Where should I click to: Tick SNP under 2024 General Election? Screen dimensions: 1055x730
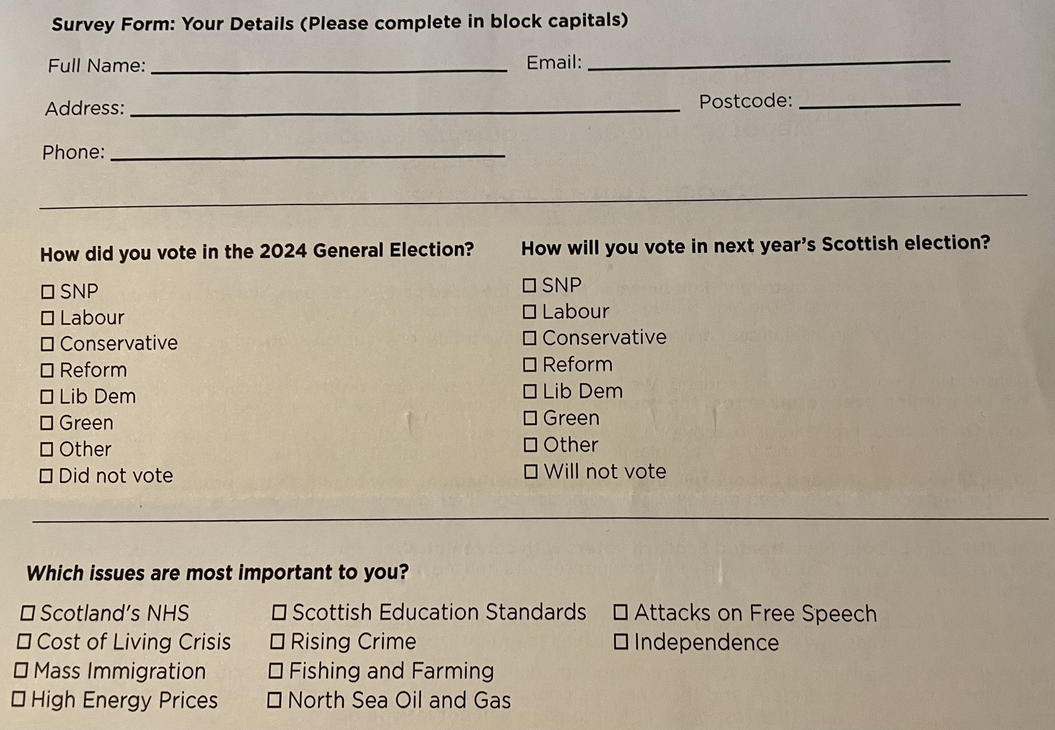click(x=48, y=292)
